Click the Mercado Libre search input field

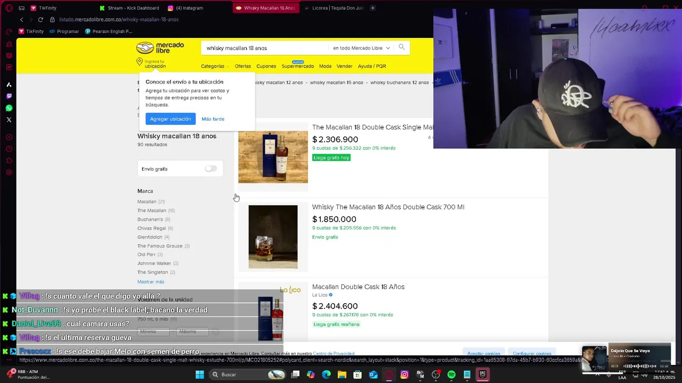click(x=265, y=48)
